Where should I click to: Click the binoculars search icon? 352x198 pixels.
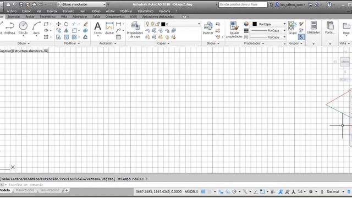[271, 4]
